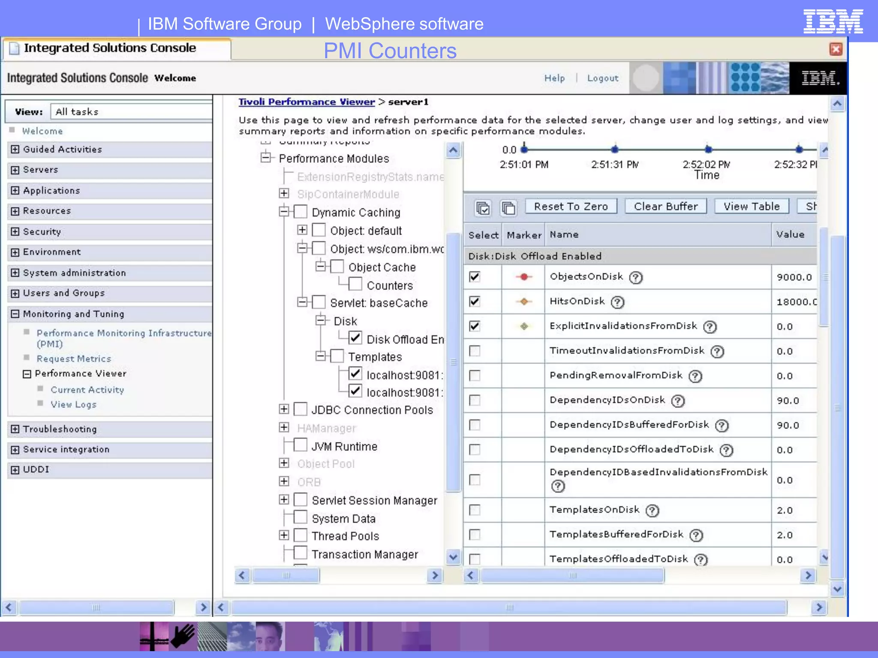
Task: Click the counter table horizontal scrollbar thumb
Action: 573,575
